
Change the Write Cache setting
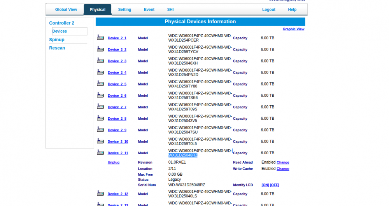tap(283, 169)
